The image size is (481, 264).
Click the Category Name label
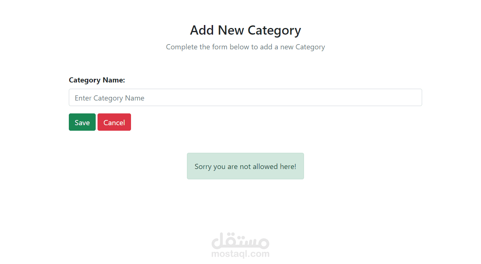97,80
